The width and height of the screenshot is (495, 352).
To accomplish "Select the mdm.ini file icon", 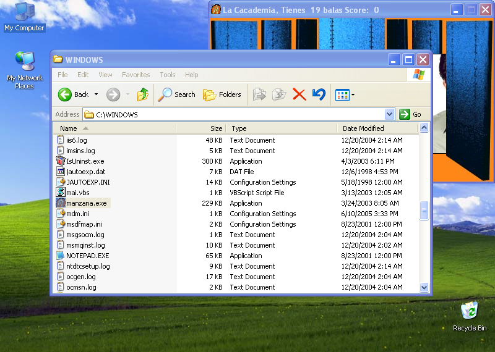I will point(60,213).
